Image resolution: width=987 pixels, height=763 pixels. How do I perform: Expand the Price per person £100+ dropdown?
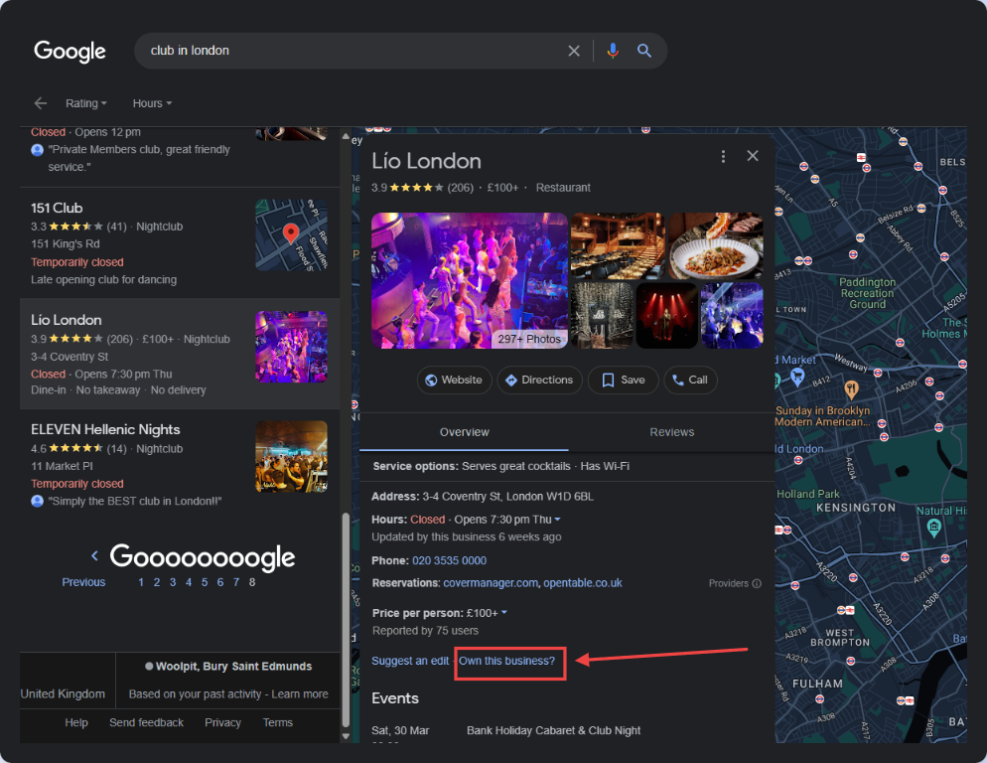(504, 613)
